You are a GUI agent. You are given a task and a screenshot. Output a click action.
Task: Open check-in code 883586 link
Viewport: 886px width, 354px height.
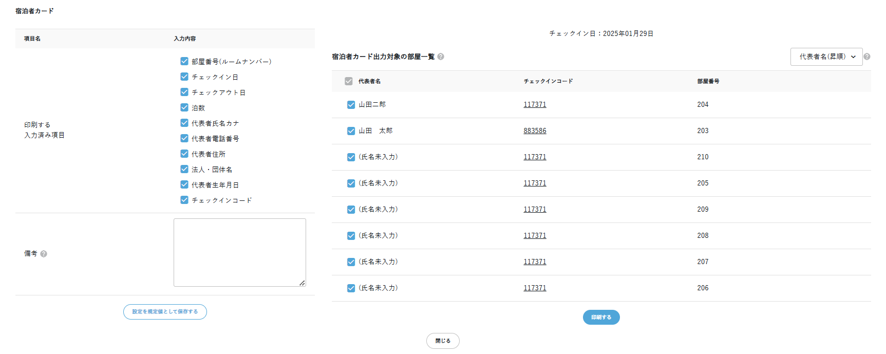coord(535,131)
